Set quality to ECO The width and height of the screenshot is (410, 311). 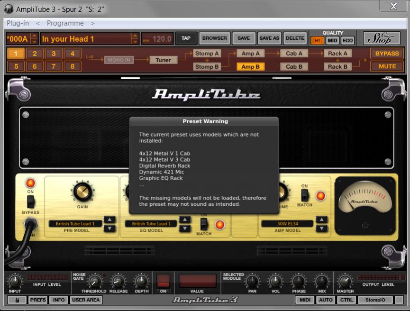click(347, 41)
